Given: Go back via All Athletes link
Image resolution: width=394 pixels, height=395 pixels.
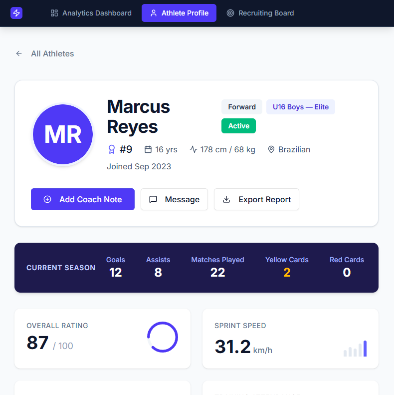Looking at the screenshot, I should (52, 53).
